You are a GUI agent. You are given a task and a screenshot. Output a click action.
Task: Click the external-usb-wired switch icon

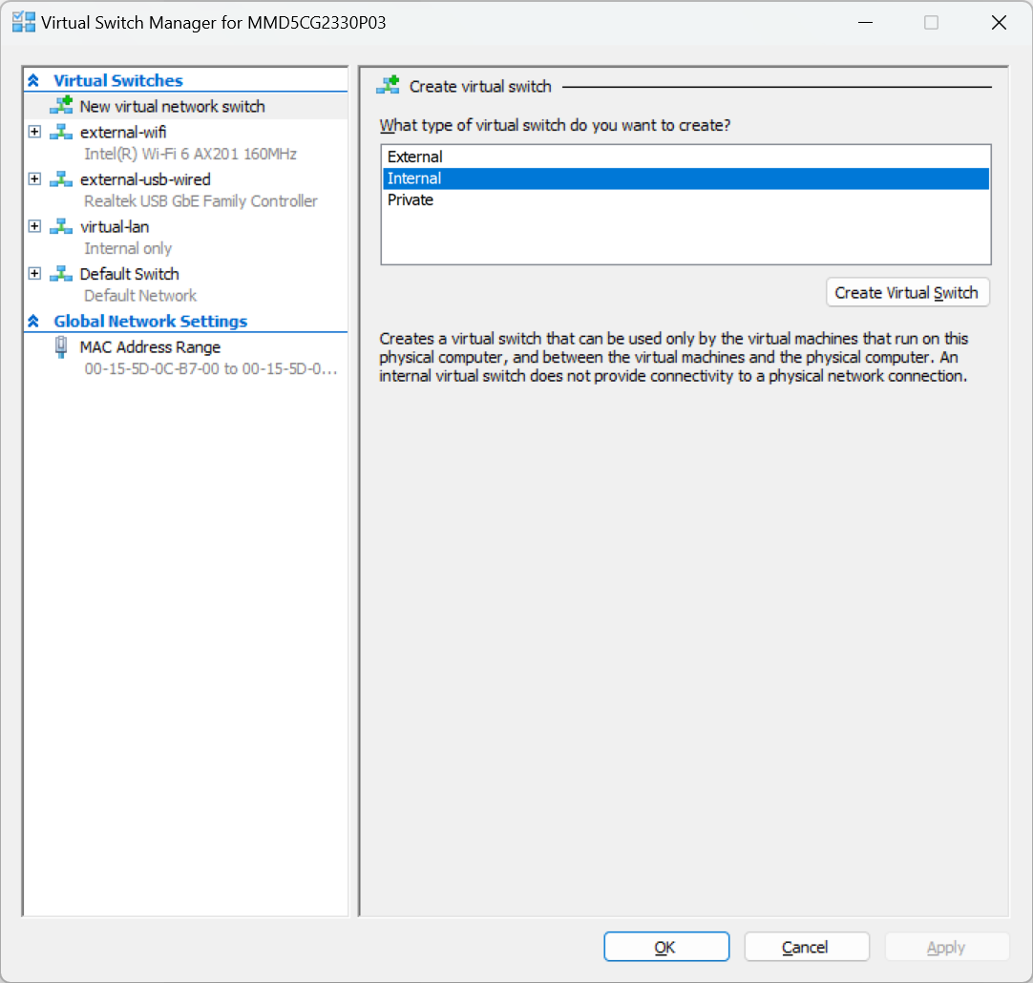coord(61,179)
